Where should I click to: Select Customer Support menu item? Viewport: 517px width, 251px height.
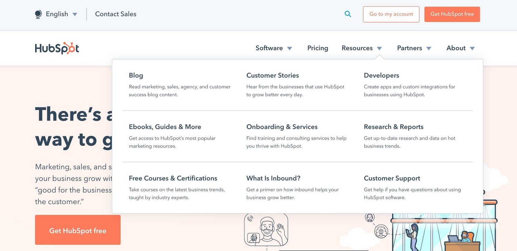point(392,178)
